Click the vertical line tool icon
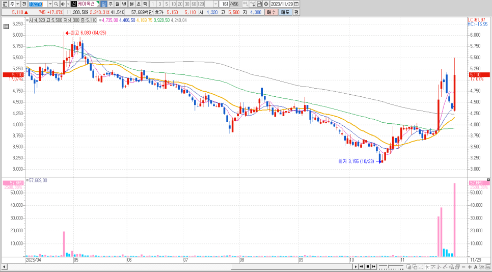 tap(439, 267)
